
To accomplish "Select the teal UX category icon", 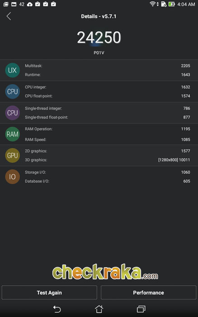I will pyautogui.click(x=12, y=70).
